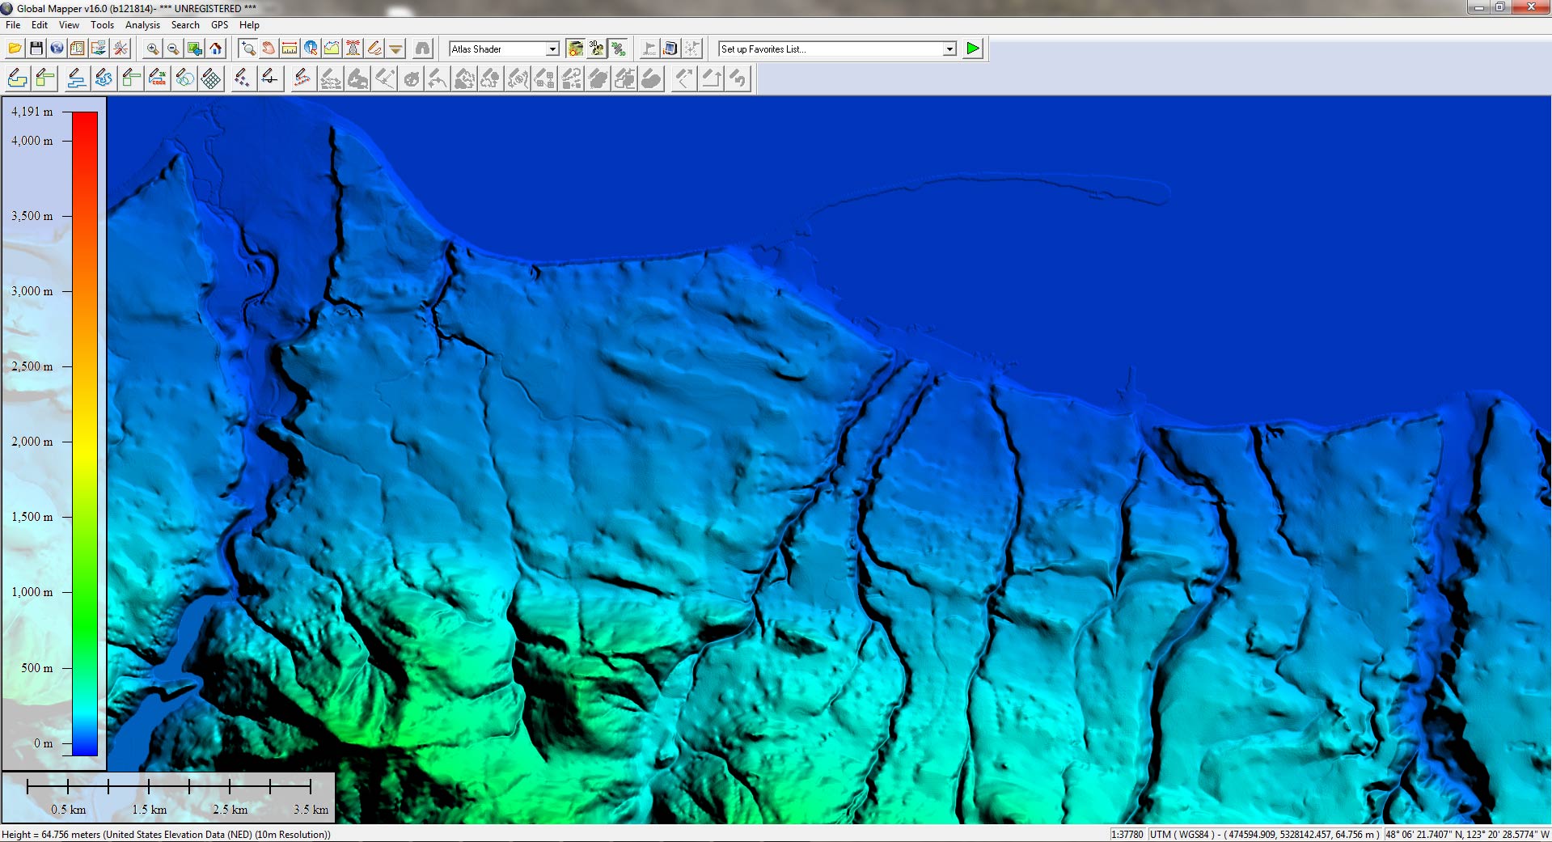
Task: Open the Analysis menu
Action: tap(142, 25)
